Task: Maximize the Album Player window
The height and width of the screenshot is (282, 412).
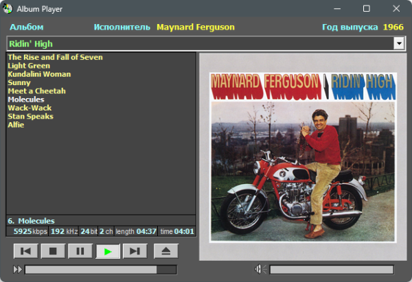Action: pos(367,9)
